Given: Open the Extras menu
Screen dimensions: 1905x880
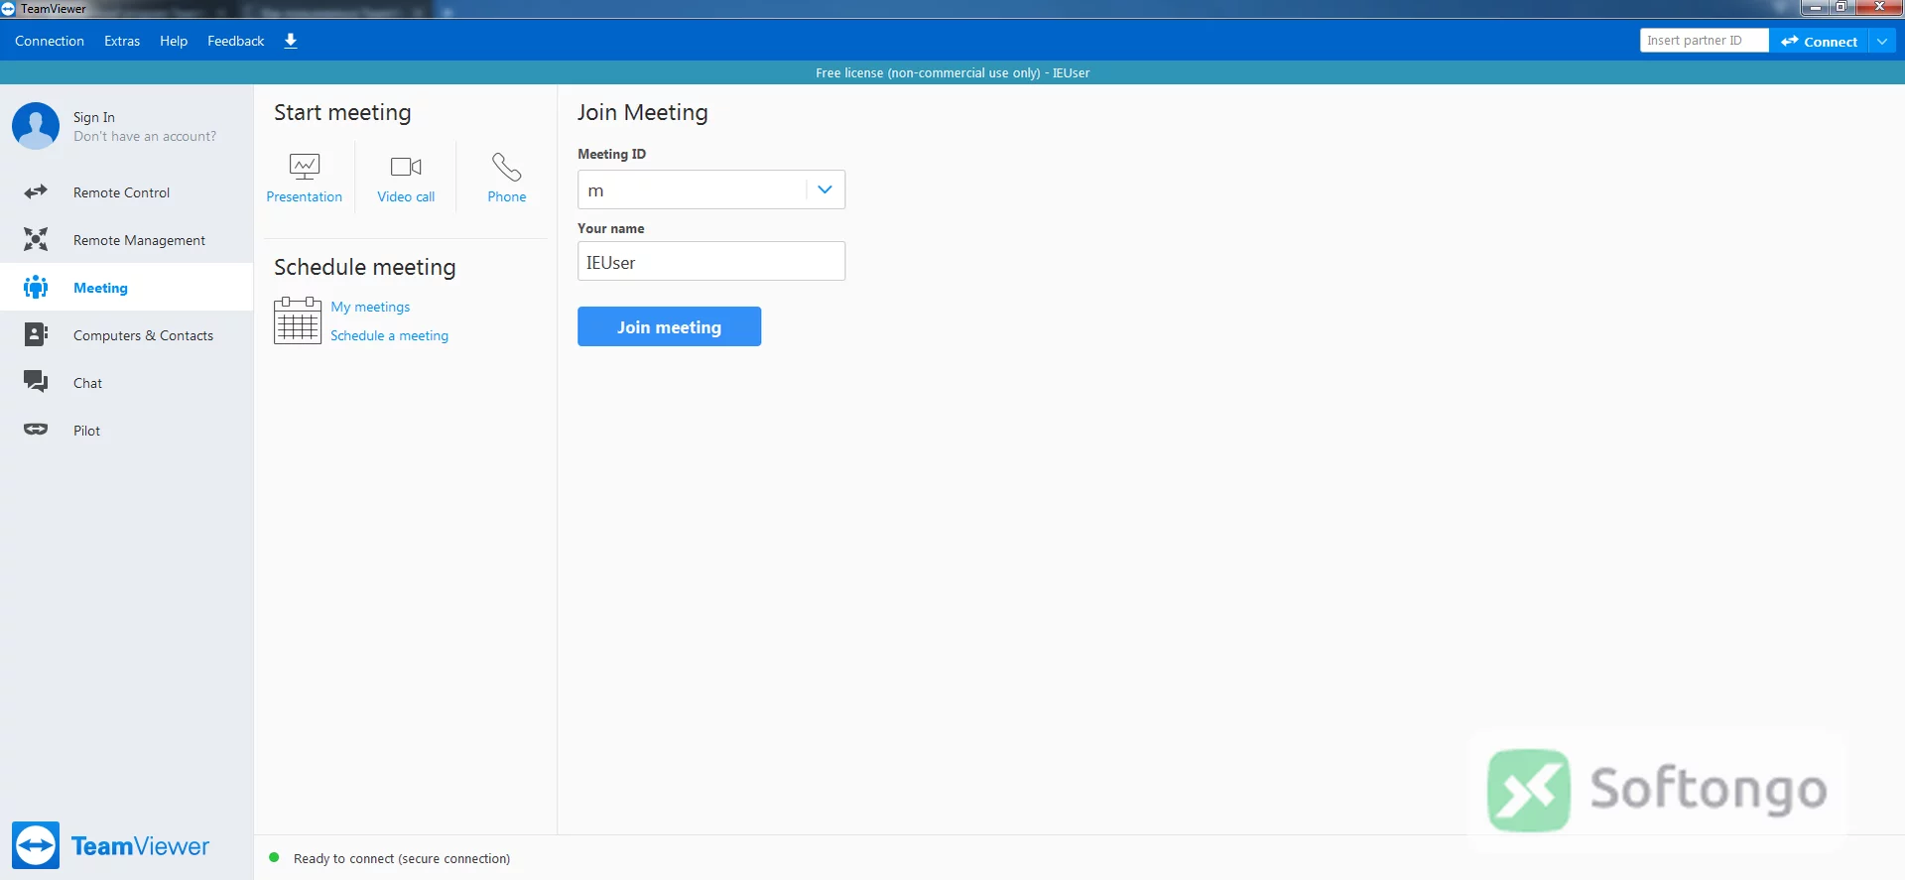Looking at the screenshot, I should pyautogui.click(x=122, y=41).
